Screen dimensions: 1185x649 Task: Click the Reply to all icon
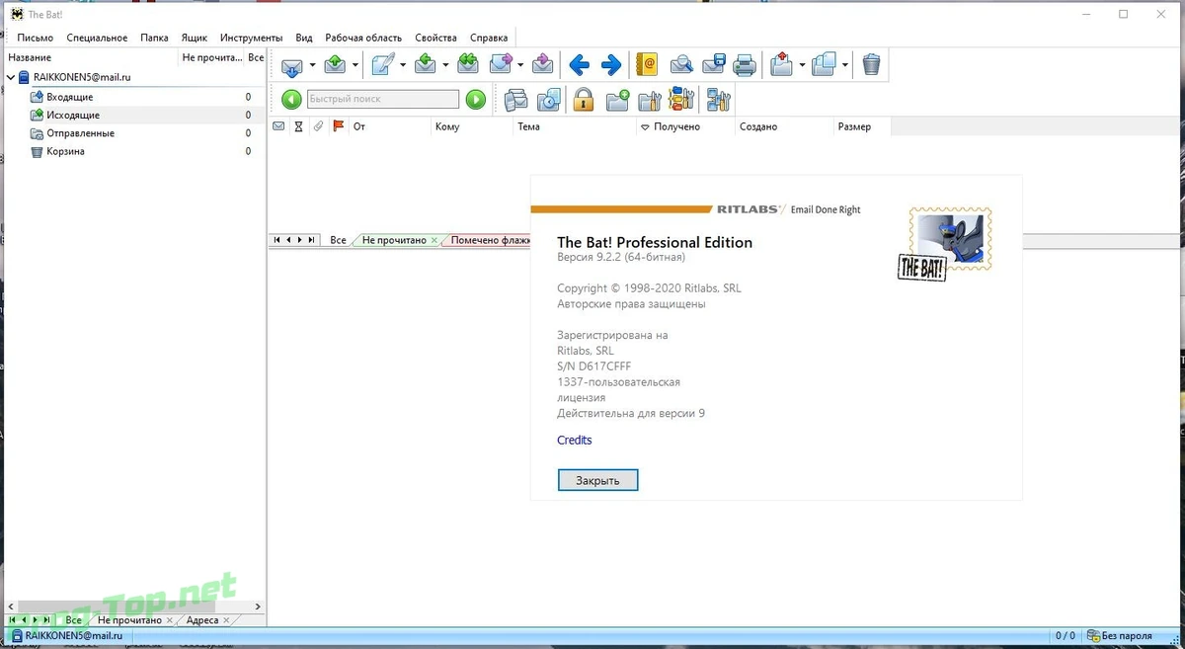468,65
